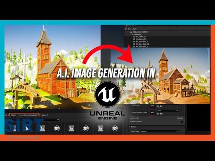Click the folder icon of the Weapons row
The width and height of the screenshot is (215, 161).
(x=133, y=34)
